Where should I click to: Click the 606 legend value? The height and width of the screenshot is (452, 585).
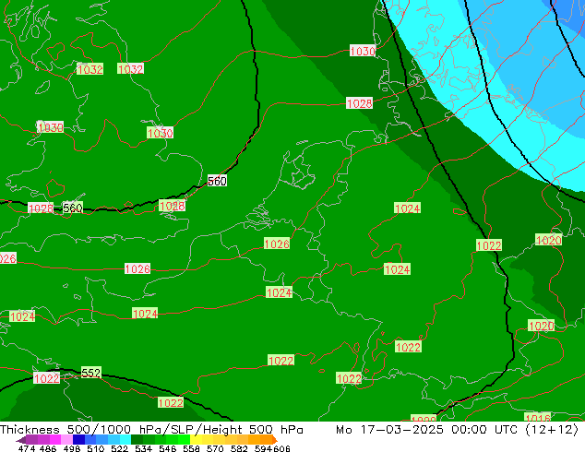point(281,448)
